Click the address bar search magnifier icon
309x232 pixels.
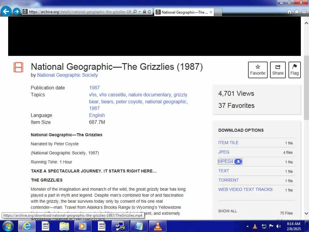(x=135, y=12)
